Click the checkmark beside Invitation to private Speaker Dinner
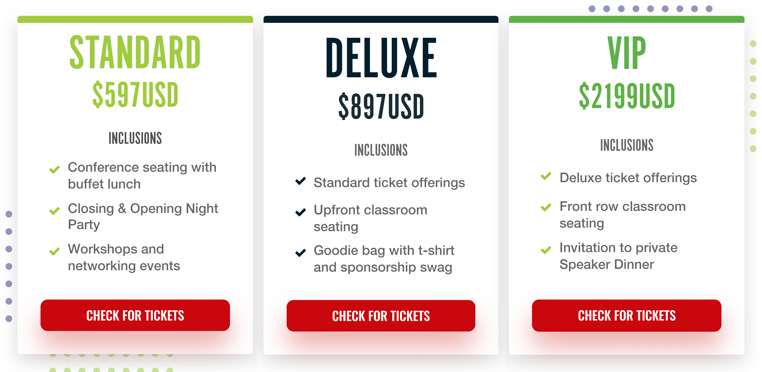This screenshot has height=372, width=762. tap(546, 249)
